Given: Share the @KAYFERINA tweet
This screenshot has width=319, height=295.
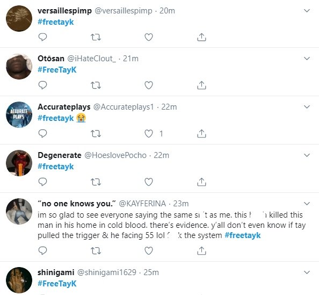Looking at the screenshot, I should [x=201, y=250].
